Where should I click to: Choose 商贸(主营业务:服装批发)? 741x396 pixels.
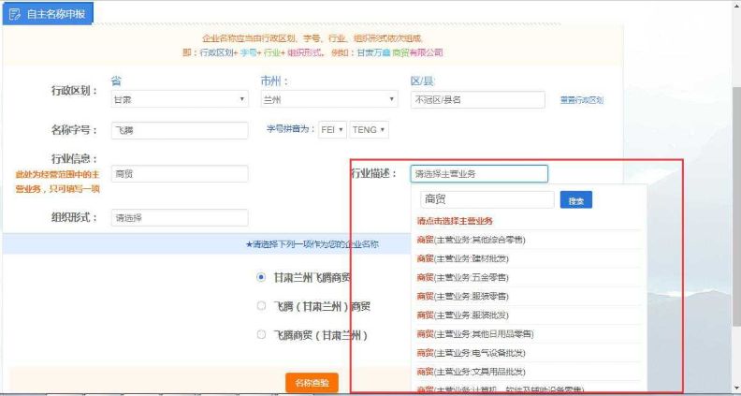coord(462,315)
